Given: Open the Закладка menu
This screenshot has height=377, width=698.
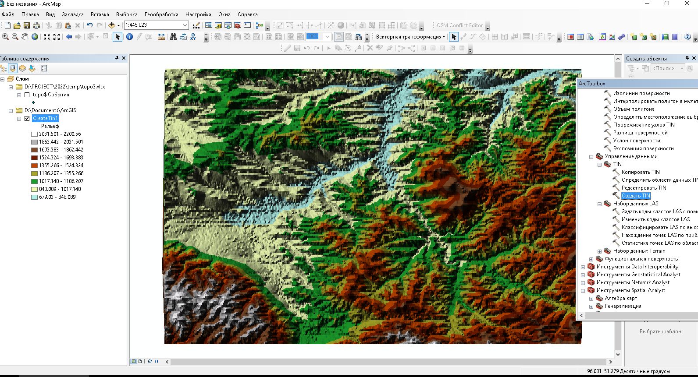Looking at the screenshot, I should (x=72, y=14).
